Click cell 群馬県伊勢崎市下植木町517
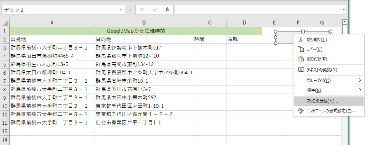Image resolution: width=370 pixels, height=145 pixels. point(144,48)
